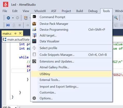Open the ASF menu
This screenshot has height=108, width=123.
pyautogui.click(x=54, y=11)
